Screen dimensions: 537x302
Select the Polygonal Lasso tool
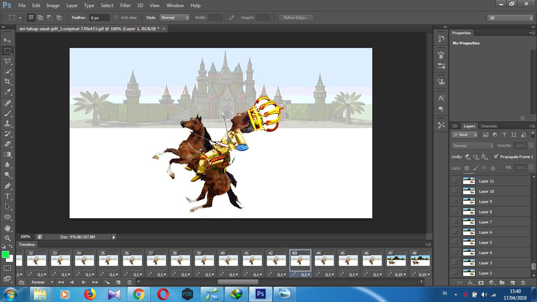tap(7, 61)
